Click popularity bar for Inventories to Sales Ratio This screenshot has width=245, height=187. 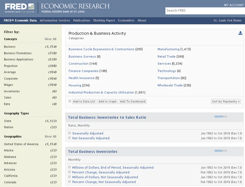pyautogui.click(x=221, y=117)
